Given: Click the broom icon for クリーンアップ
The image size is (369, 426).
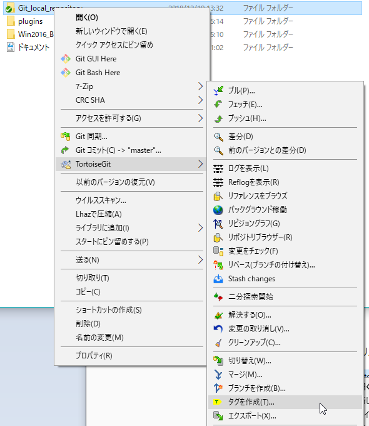Looking at the screenshot, I should click(218, 343).
